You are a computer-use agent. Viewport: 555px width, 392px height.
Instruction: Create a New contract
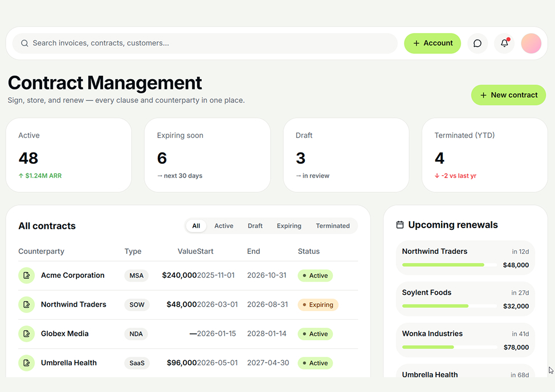click(508, 95)
